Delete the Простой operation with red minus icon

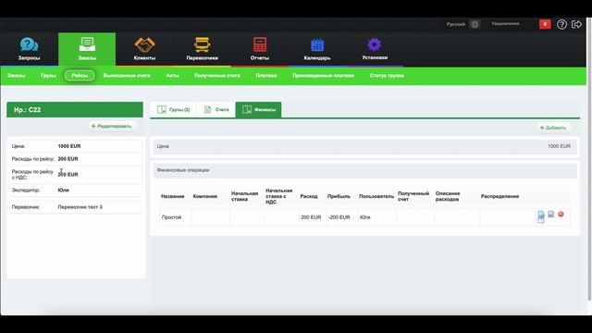click(x=561, y=214)
